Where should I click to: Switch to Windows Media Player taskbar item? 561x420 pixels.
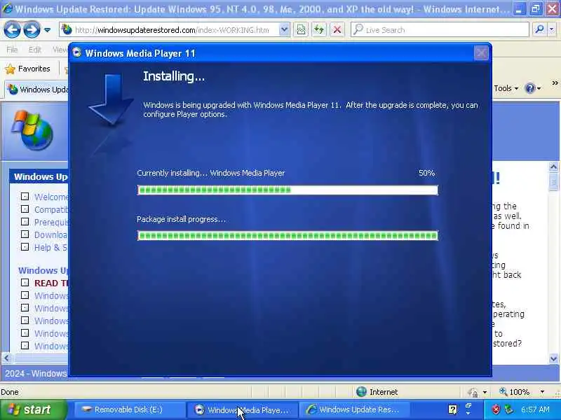(x=241, y=409)
